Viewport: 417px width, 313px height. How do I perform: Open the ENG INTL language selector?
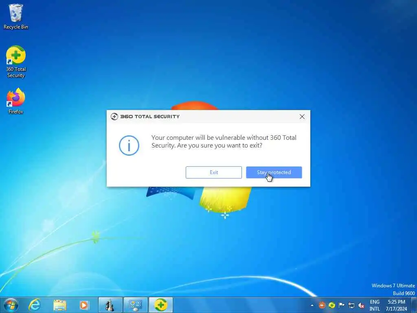[375, 305]
